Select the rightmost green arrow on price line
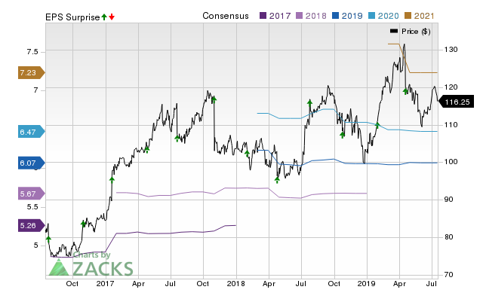Screen dimensions: 483x305 tap(405, 91)
